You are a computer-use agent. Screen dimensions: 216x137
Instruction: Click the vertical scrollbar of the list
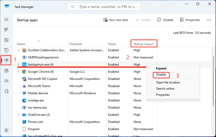(x=213, y=81)
